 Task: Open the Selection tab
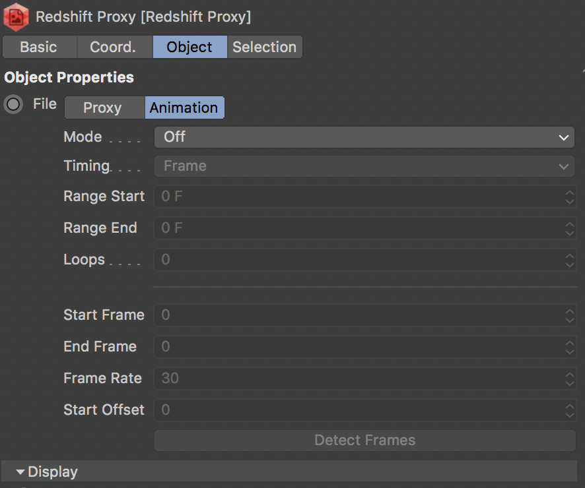(264, 47)
